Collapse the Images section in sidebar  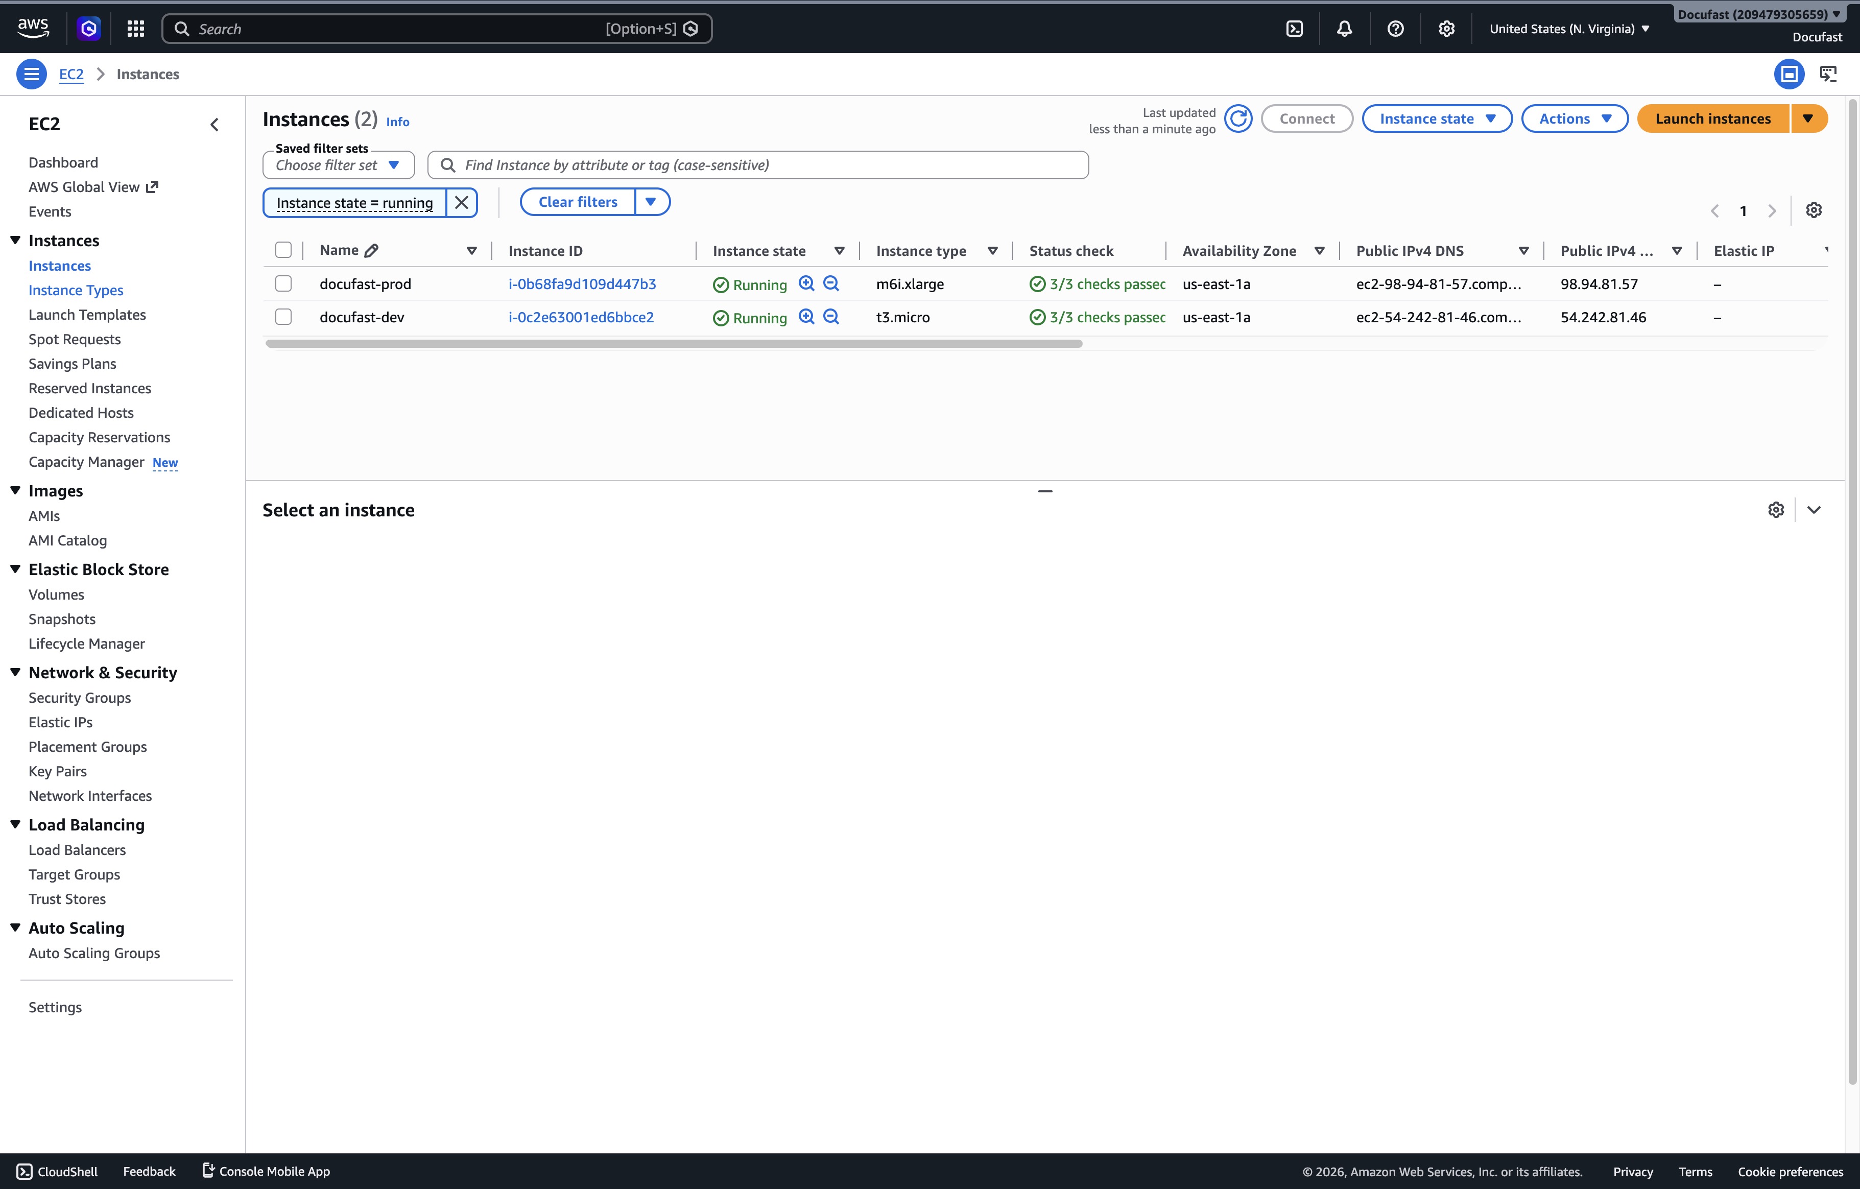pos(15,491)
